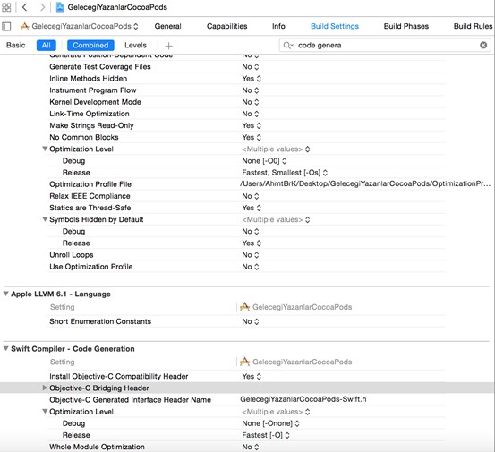Click GelecegiYazanlarCocoaPods-Swift.h header name value
This screenshot has height=452, width=495.
303,399
